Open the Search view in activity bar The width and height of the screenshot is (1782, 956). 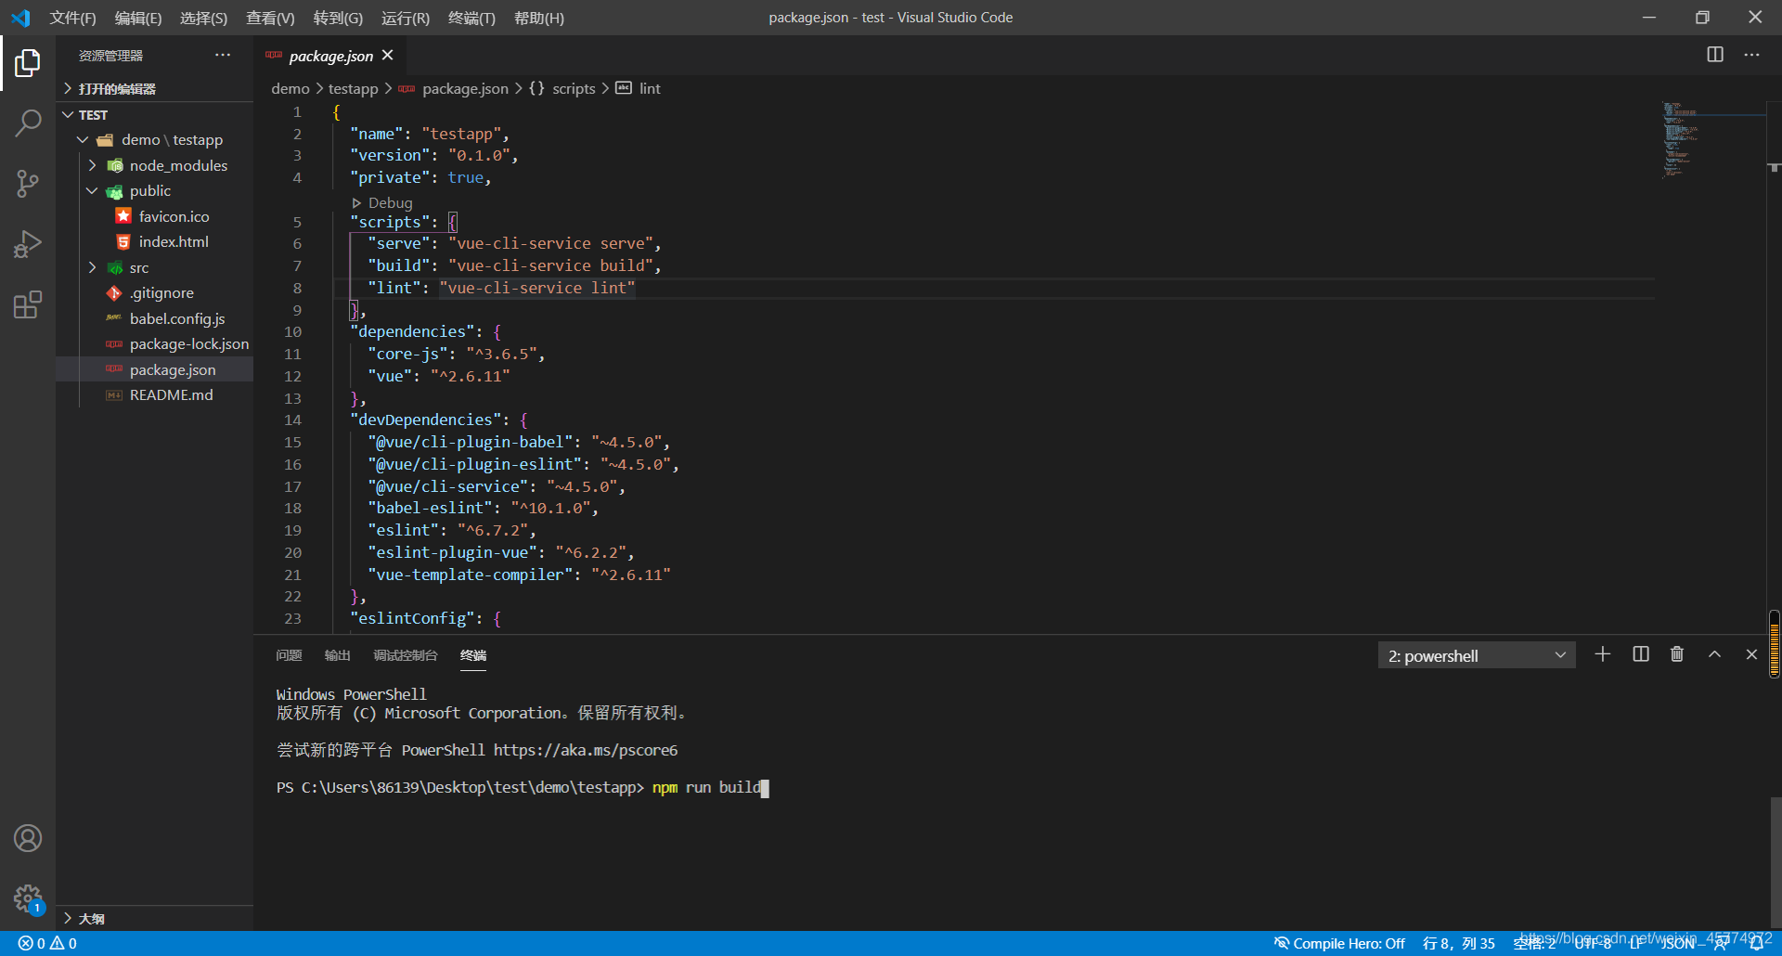[x=28, y=123]
